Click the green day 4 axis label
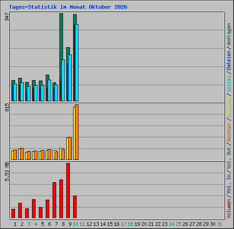 point(36,224)
